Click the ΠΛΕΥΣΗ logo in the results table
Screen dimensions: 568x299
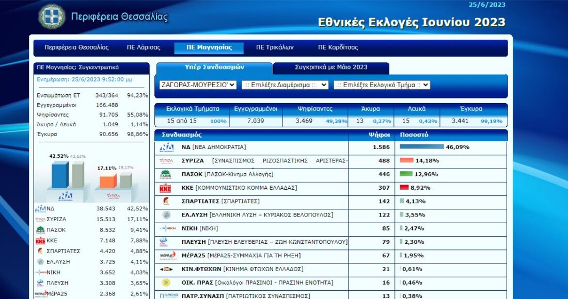[164, 242]
